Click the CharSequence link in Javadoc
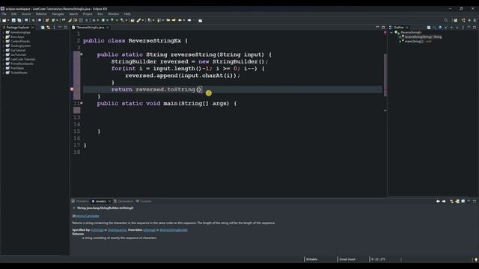Viewport: 479px width, 269px height. coord(117,230)
